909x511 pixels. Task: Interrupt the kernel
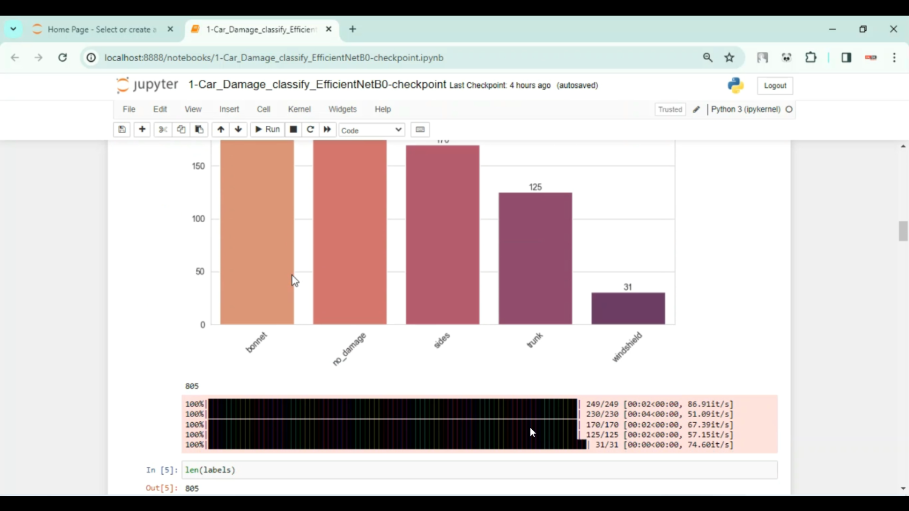(x=293, y=129)
